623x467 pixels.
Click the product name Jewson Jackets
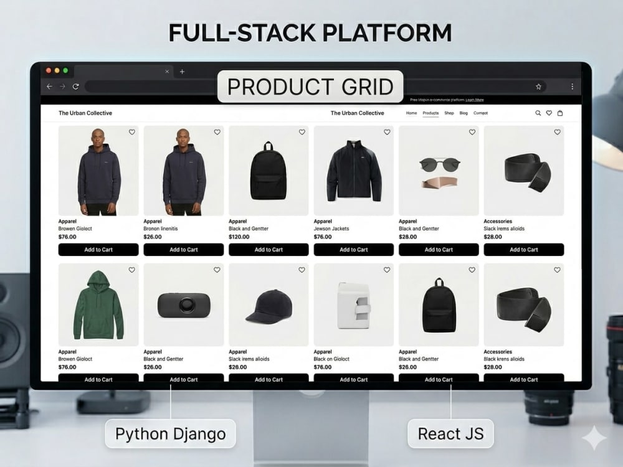coord(331,229)
